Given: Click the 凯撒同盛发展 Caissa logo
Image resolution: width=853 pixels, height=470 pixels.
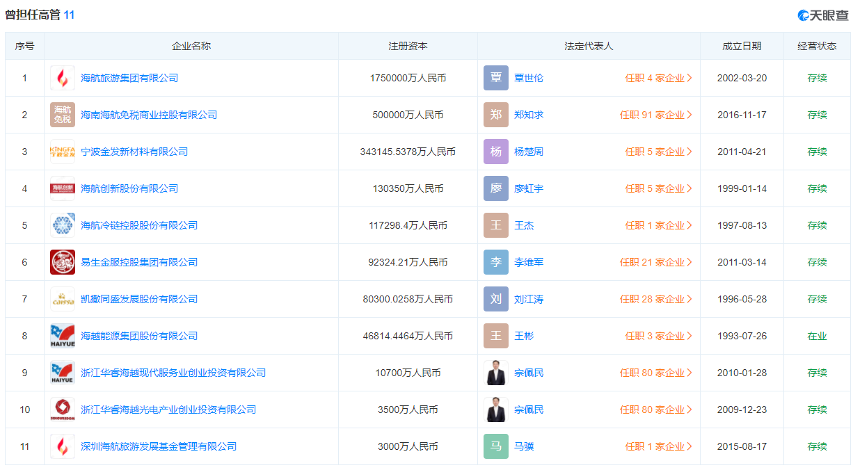Looking at the screenshot, I should click(63, 299).
